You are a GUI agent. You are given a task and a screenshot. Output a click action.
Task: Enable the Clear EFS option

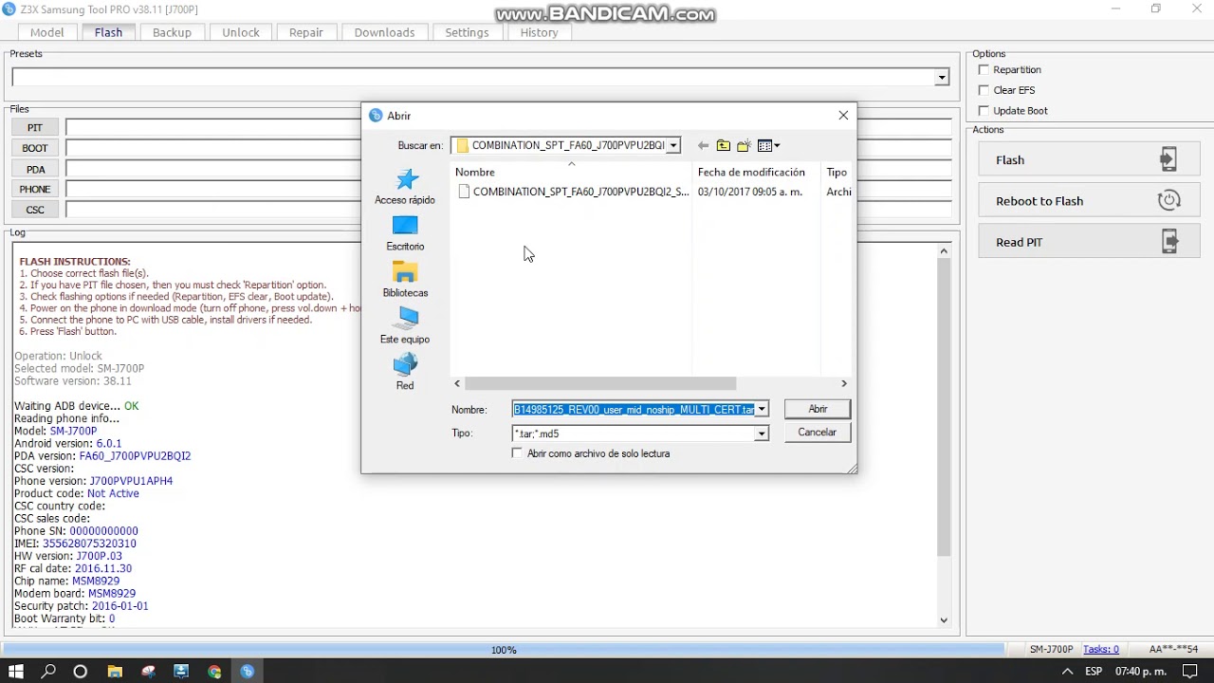point(984,90)
